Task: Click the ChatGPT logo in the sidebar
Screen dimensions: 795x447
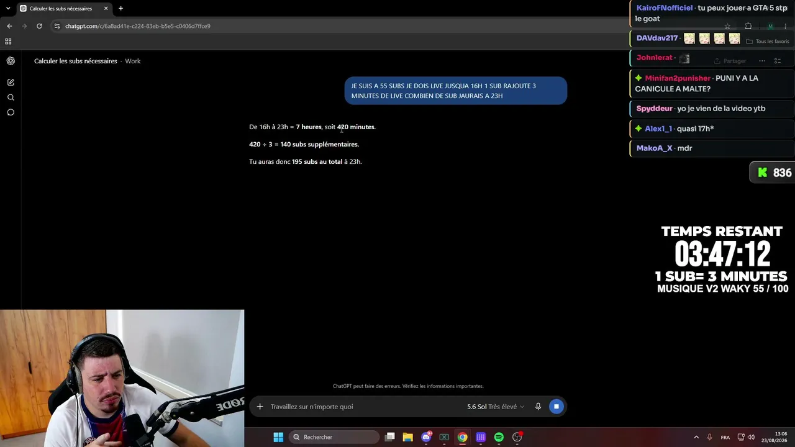Action: coord(11,61)
